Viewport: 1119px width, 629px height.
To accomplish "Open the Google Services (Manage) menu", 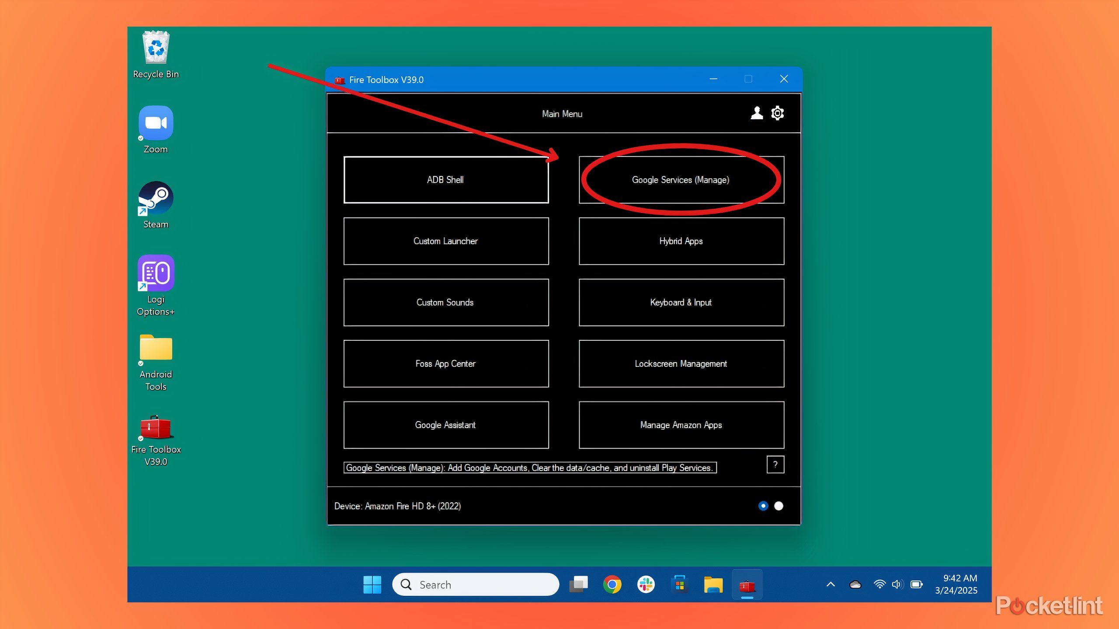I will click(681, 180).
